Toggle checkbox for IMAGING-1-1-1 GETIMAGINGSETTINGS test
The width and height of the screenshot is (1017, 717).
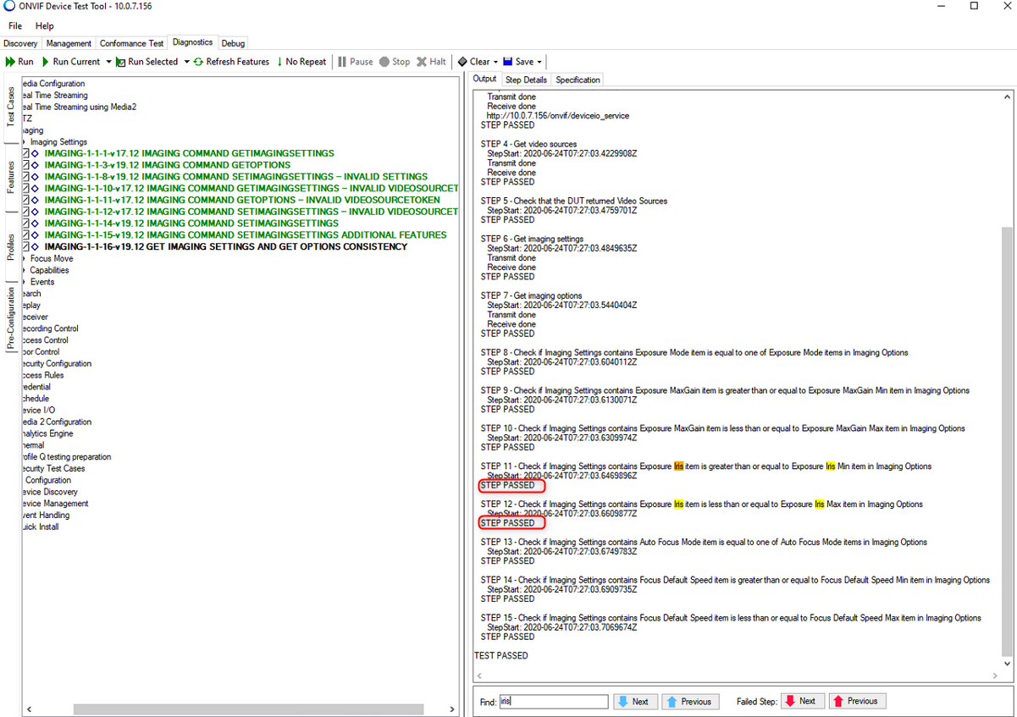(x=26, y=153)
